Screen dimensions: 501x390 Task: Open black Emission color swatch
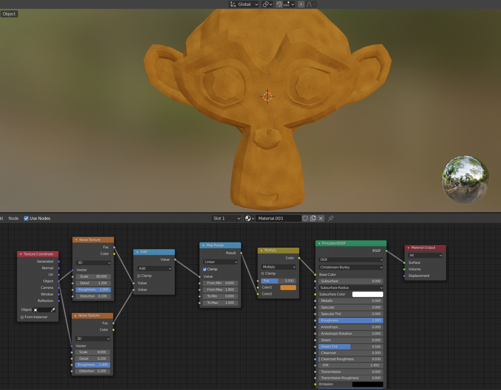pos(367,384)
